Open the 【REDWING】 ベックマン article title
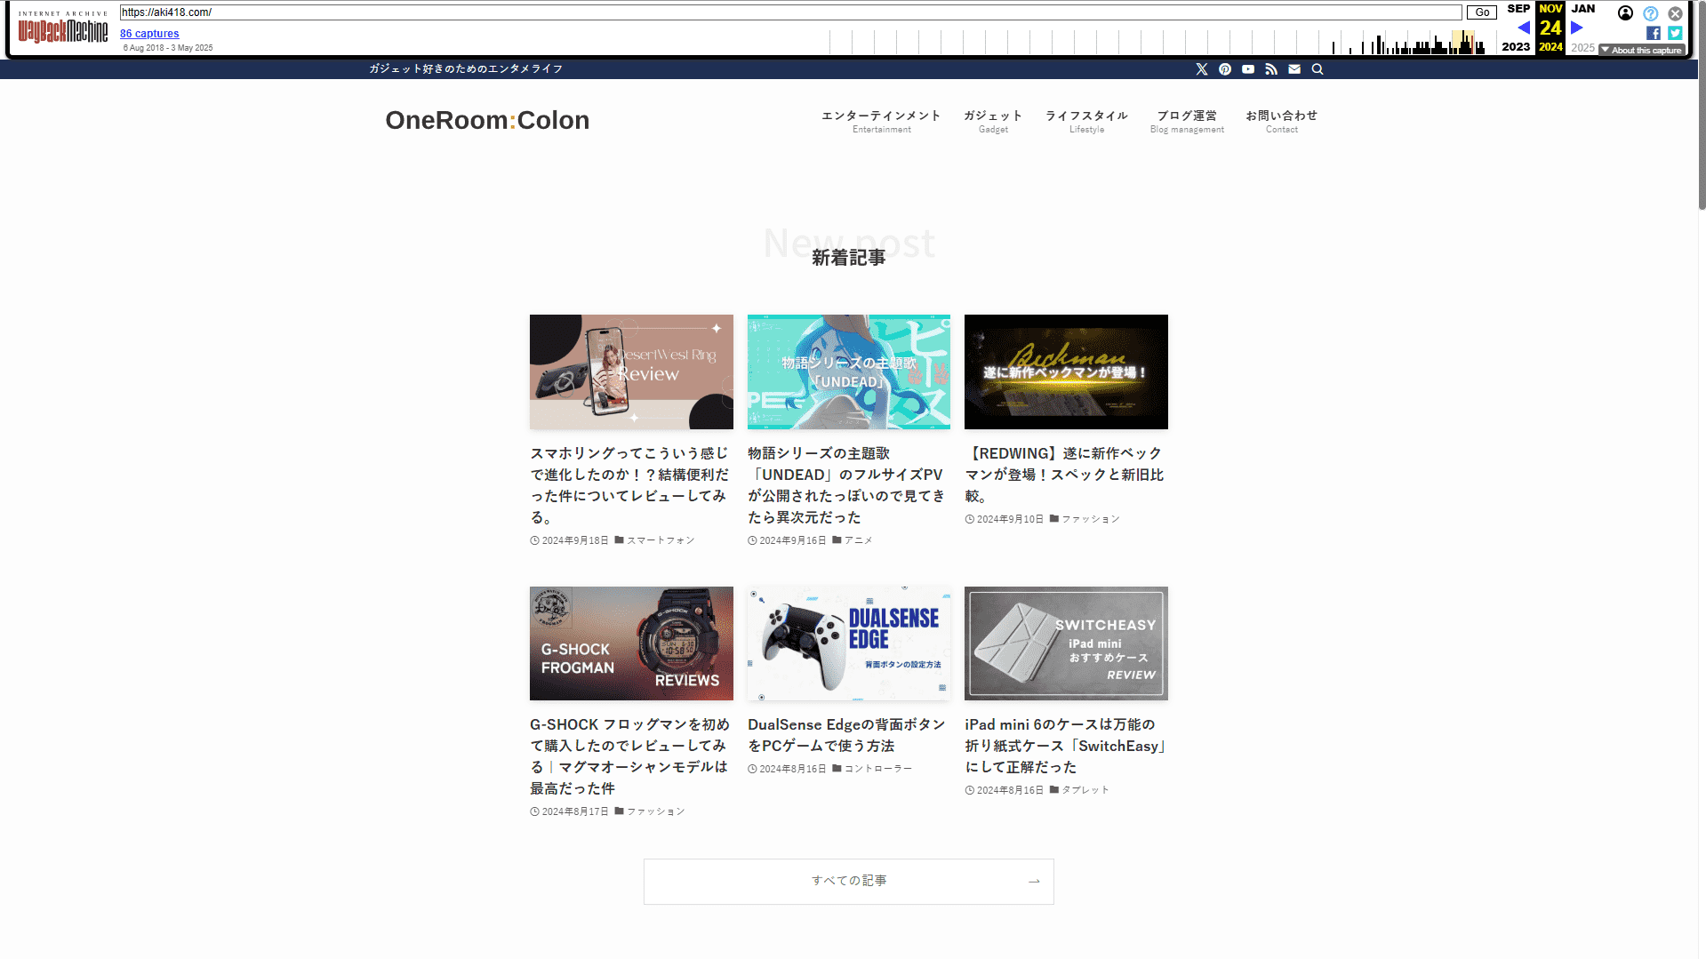The image size is (1706, 959). pos(1064,475)
